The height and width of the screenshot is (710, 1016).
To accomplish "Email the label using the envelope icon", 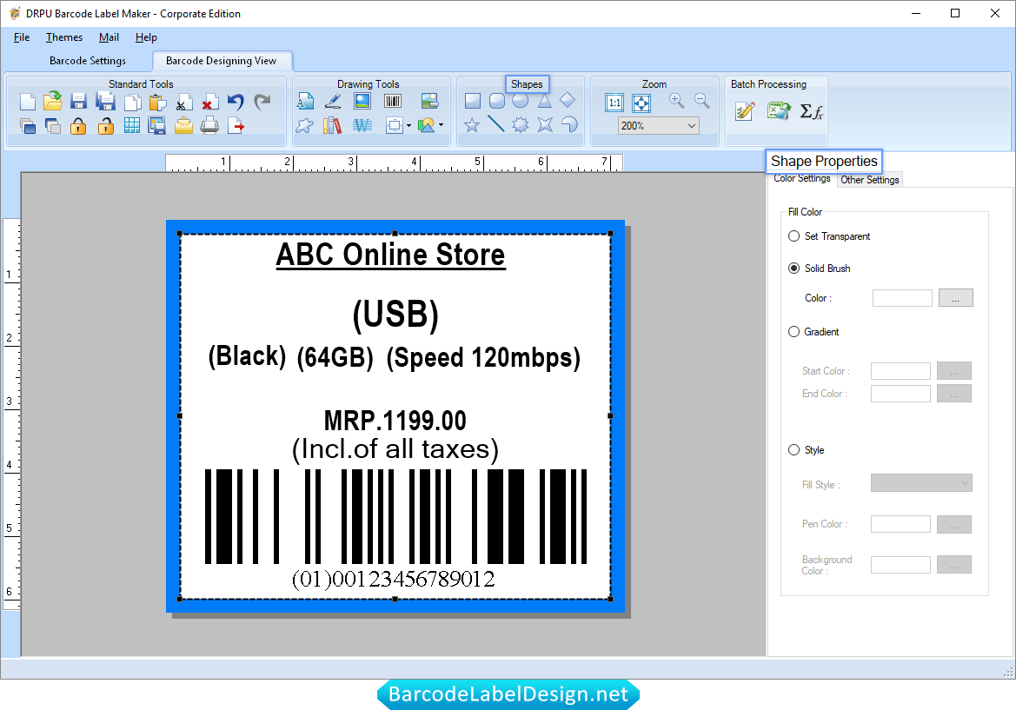I will 183,125.
